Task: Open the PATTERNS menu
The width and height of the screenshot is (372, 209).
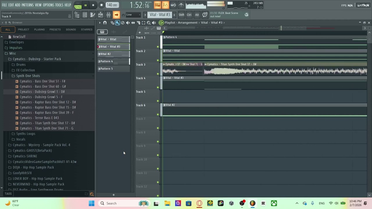Action: pyautogui.click(x=28, y=5)
